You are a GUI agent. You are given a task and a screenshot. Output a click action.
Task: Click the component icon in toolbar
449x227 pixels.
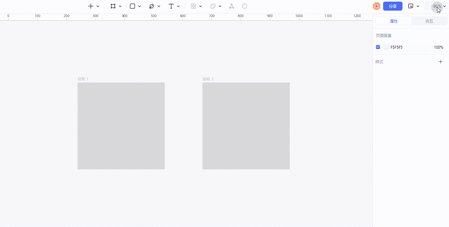tap(193, 6)
